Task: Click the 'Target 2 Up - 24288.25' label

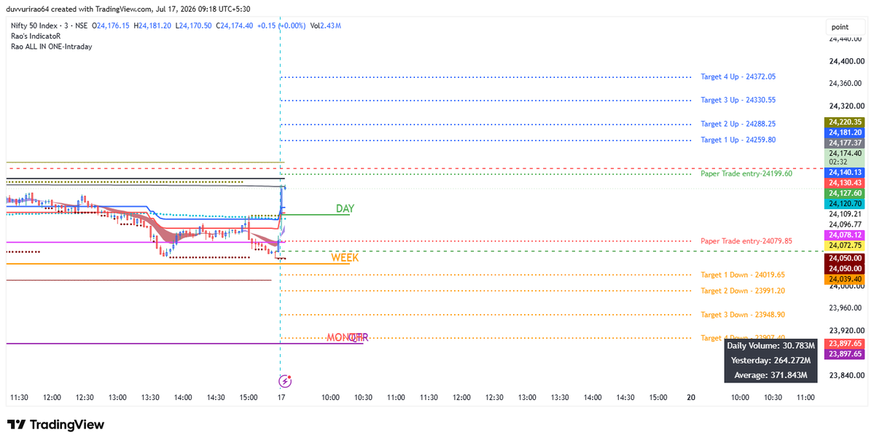Action: coord(738,125)
